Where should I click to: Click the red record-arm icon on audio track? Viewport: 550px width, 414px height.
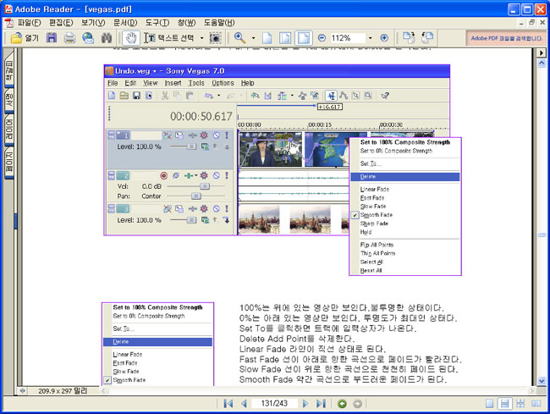coord(163,175)
